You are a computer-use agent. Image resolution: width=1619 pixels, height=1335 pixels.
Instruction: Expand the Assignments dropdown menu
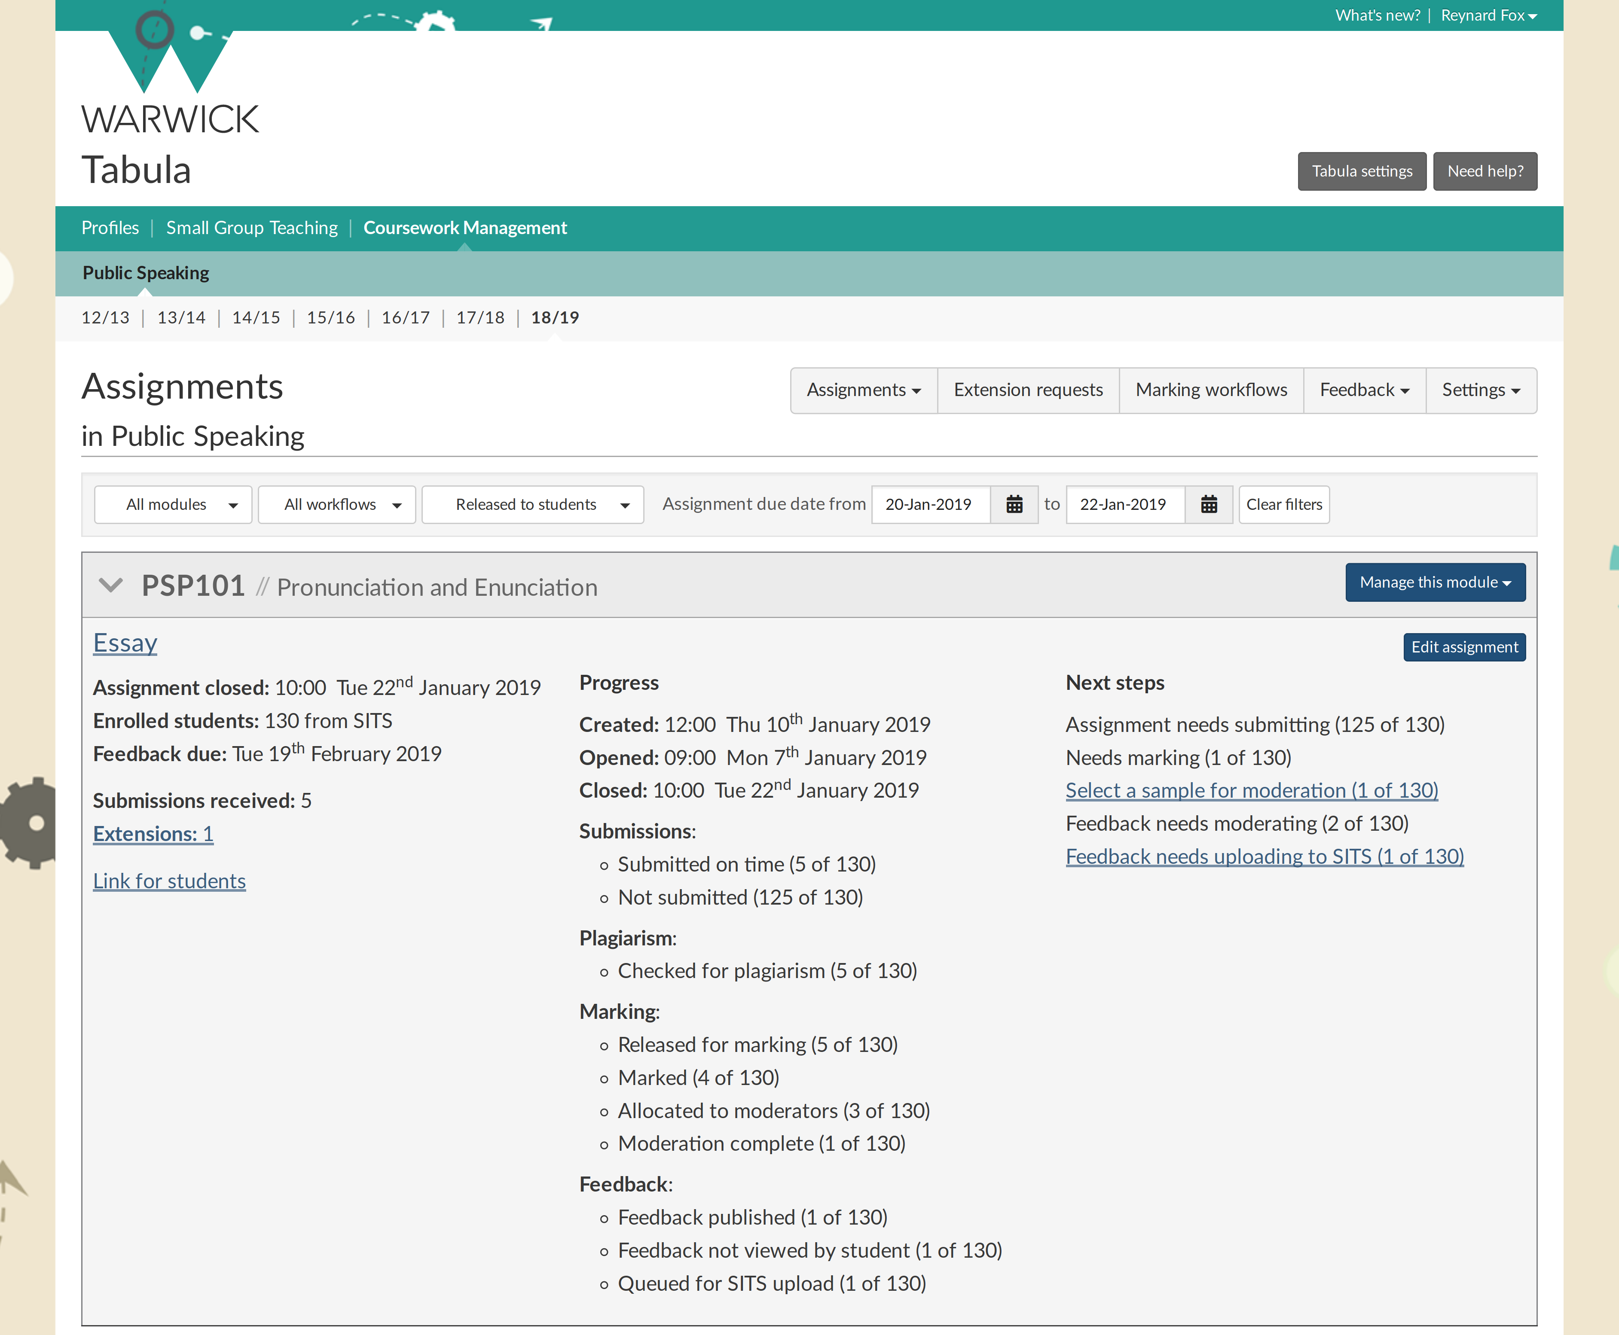864,390
